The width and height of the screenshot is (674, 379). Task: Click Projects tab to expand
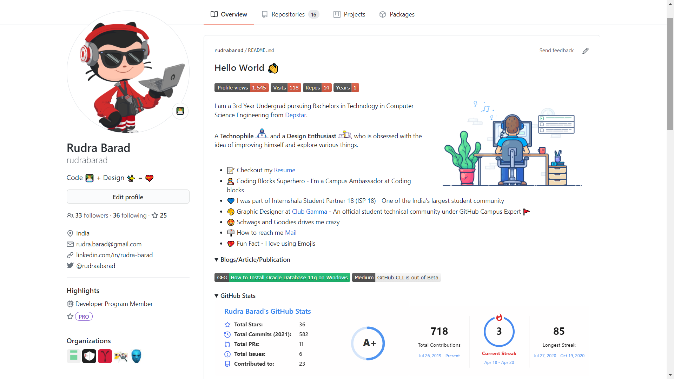[350, 14]
